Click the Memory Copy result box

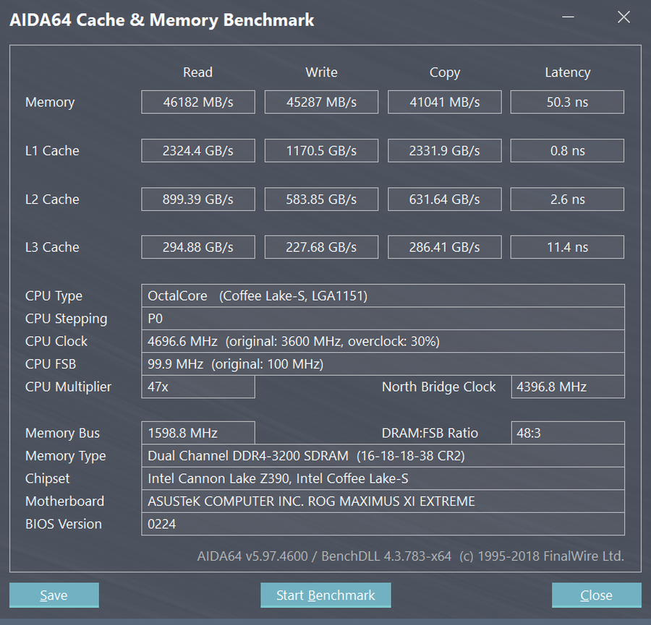point(444,102)
